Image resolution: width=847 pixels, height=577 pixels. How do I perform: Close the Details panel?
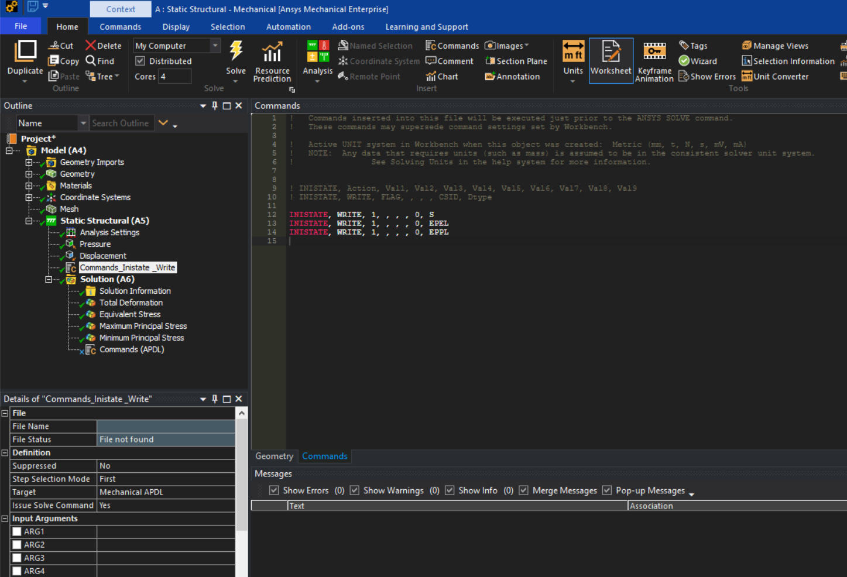point(238,399)
